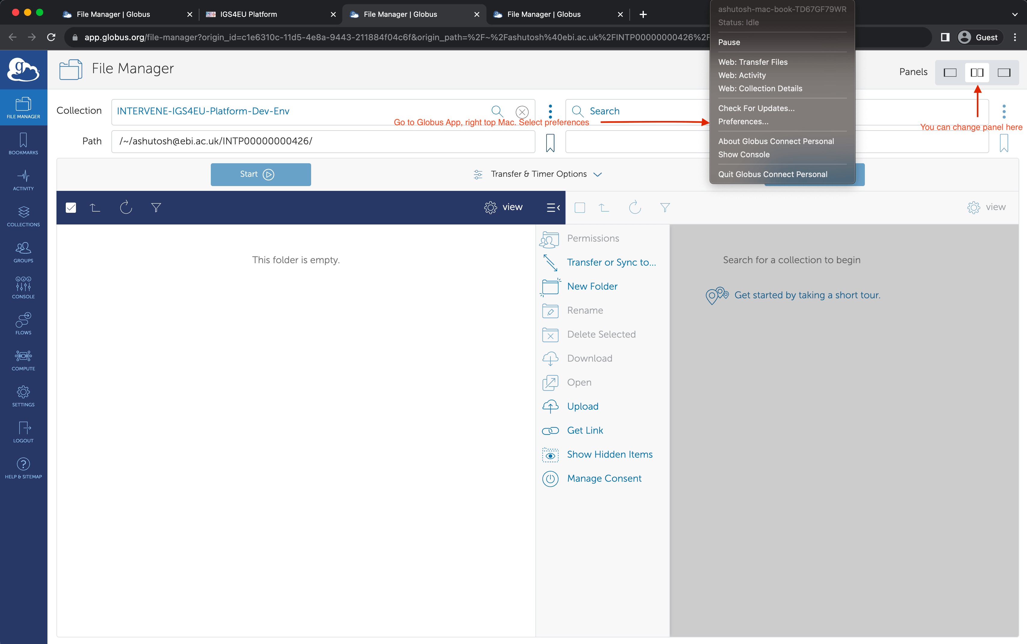Click the left Path input field

point(323,141)
